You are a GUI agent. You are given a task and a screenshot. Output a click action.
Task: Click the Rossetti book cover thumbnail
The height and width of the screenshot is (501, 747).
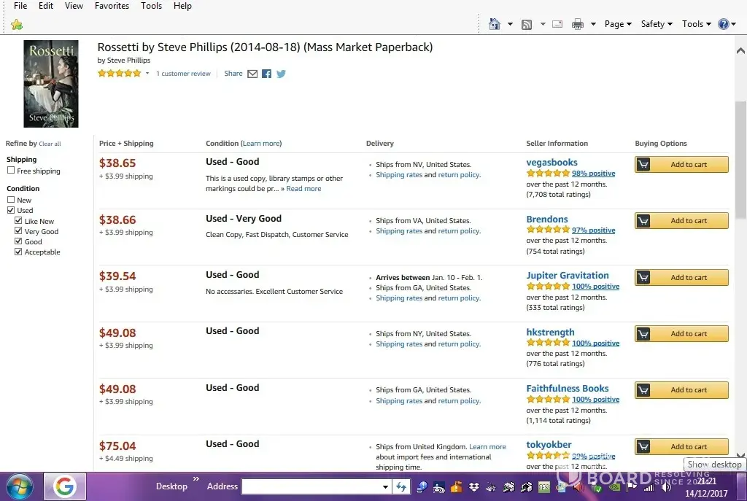tap(51, 84)
